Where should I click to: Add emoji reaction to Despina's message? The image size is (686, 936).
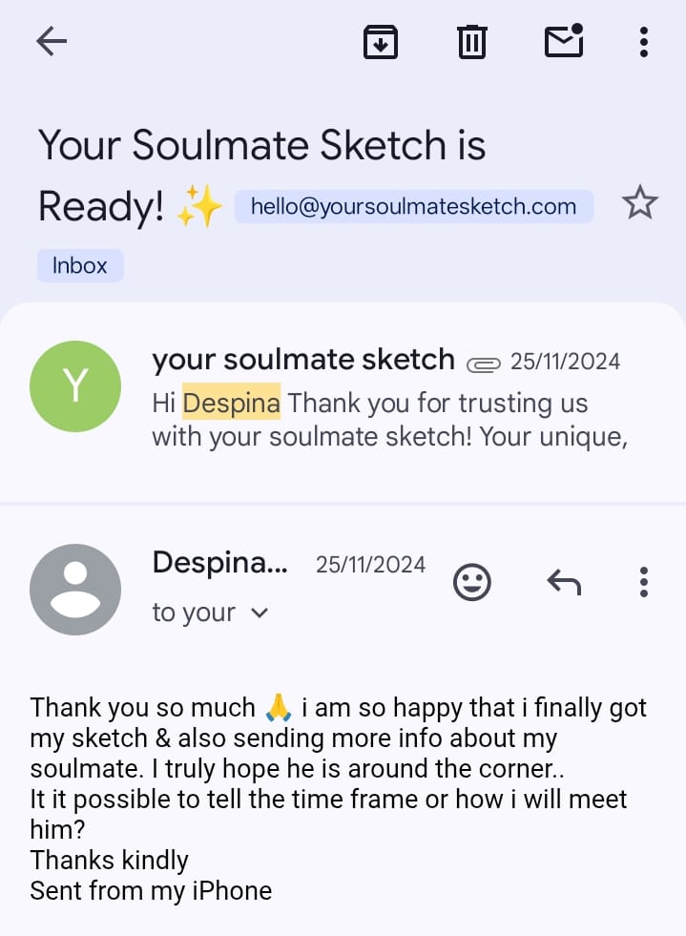pyautogui.click(x=471, y=582)
